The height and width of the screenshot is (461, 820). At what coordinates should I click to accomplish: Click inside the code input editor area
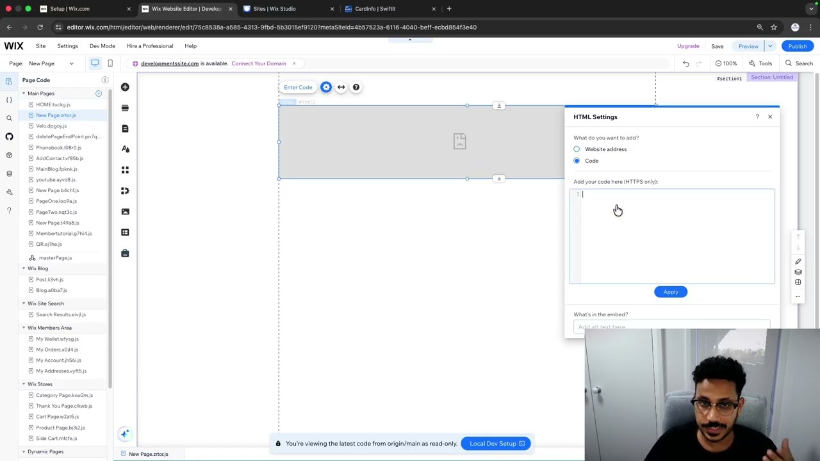(x=677, y=236)
